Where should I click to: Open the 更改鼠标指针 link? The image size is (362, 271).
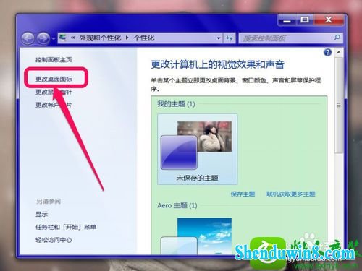point(54,92)
